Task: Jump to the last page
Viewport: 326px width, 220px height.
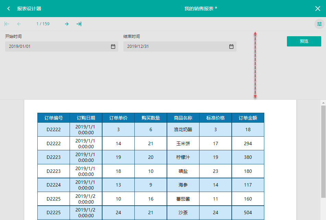Action: (x=79, y=24)
